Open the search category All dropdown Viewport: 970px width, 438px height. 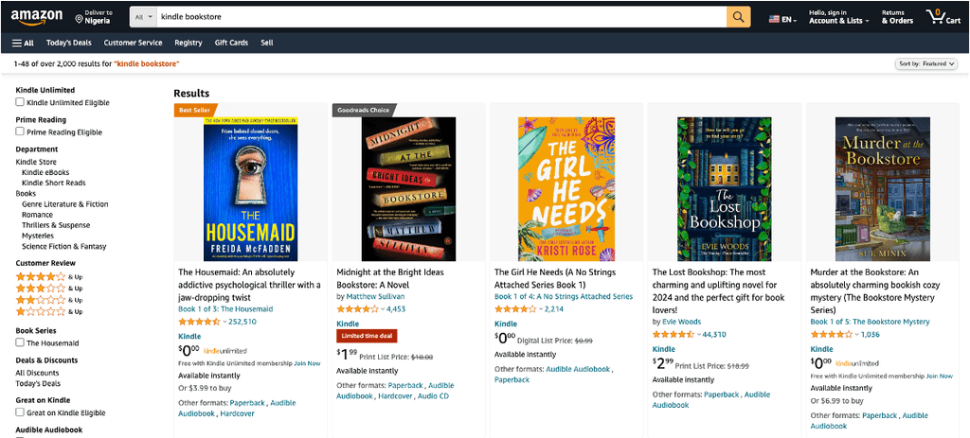click(144, 17)
